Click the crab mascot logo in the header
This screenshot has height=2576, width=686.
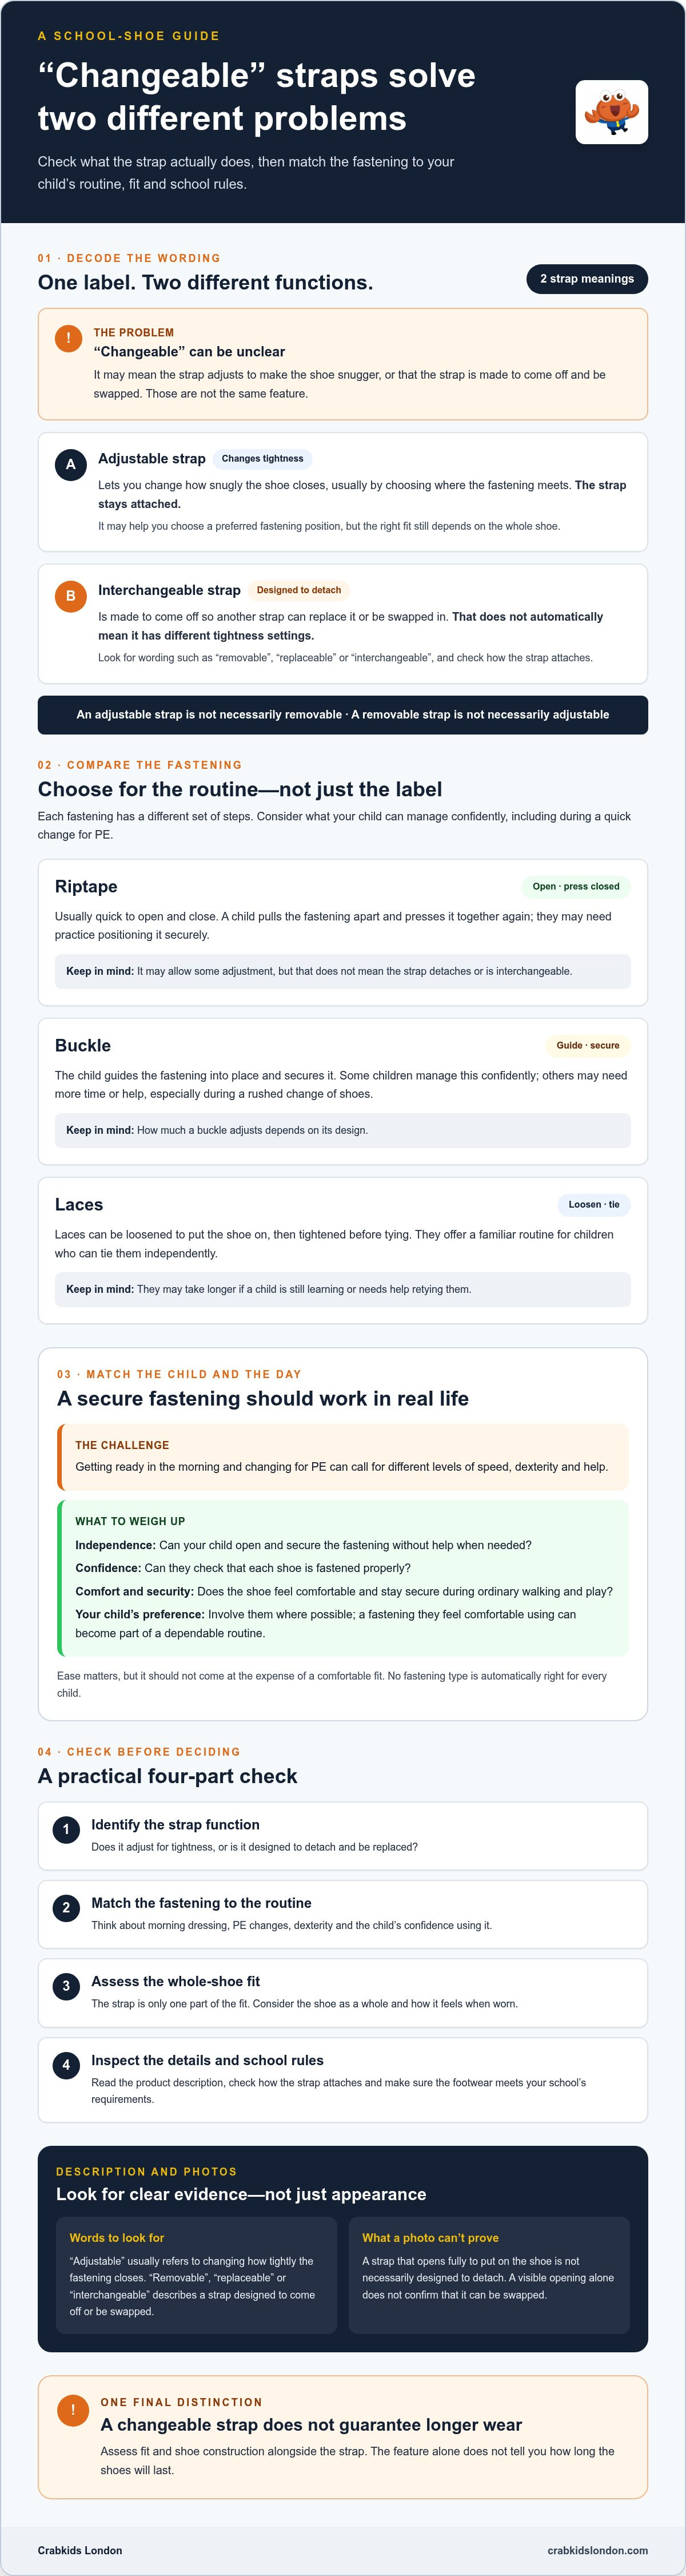(x=611, y=112)
